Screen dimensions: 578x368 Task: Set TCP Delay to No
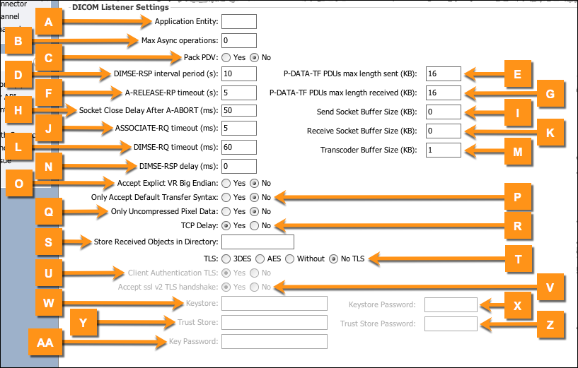256,226
